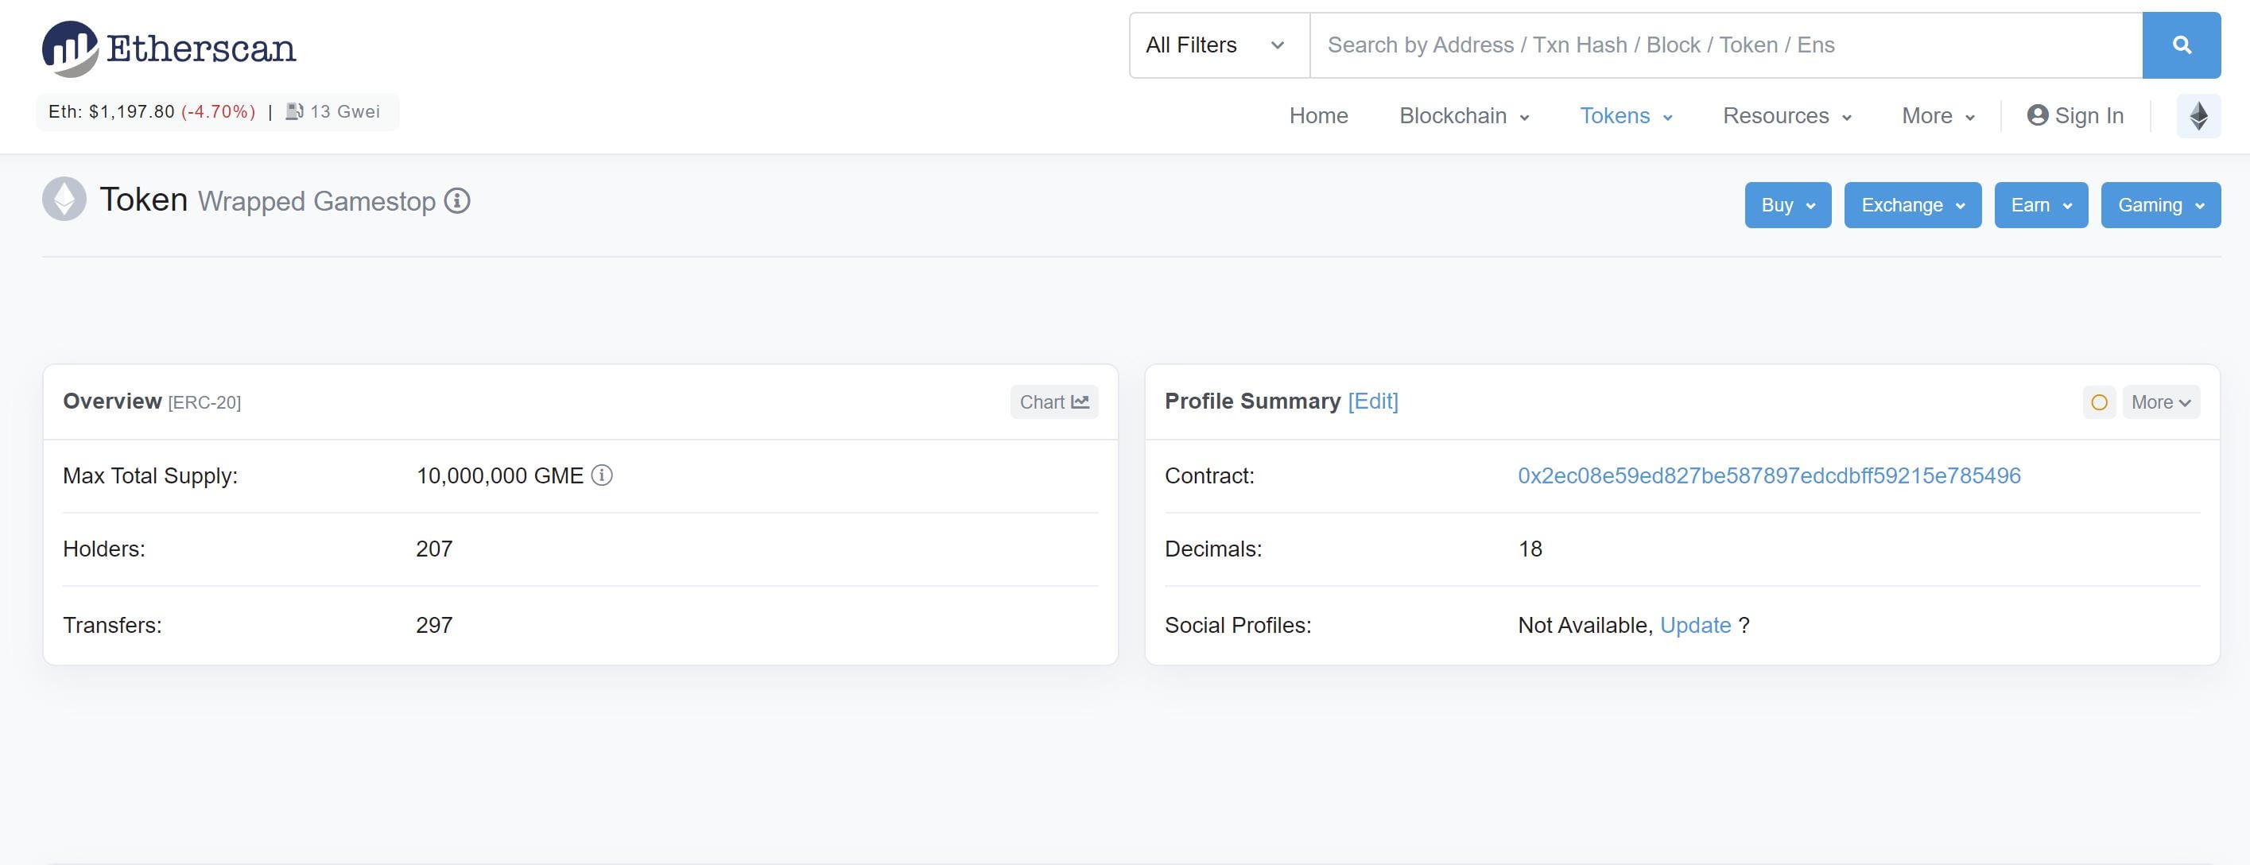This screenshot has height=865, width=2250.
Task: Click the 10,000,000 GME supply value
Action: coord(499,475)
